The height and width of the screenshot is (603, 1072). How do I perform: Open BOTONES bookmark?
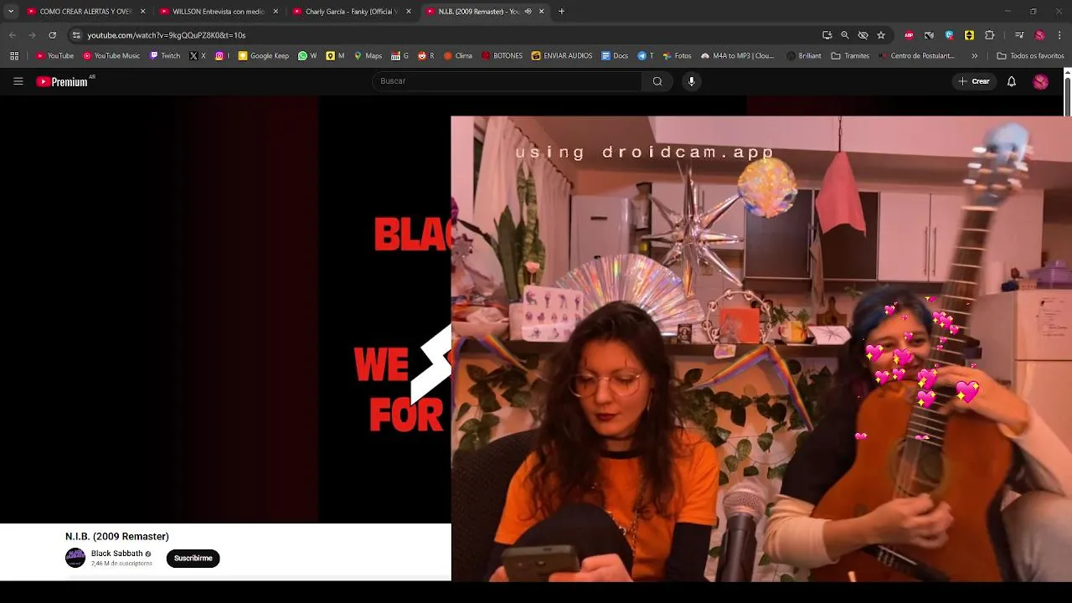click(x=502, y=56)
